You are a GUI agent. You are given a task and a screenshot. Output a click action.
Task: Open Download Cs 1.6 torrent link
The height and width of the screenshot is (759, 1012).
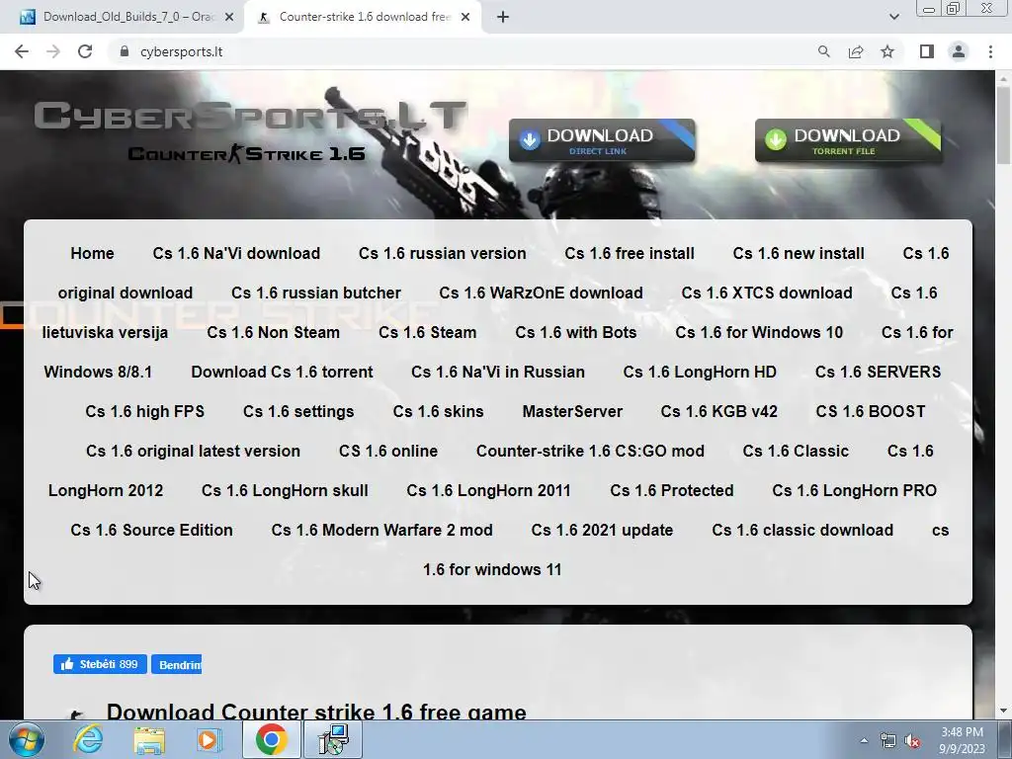coord(282,372)
